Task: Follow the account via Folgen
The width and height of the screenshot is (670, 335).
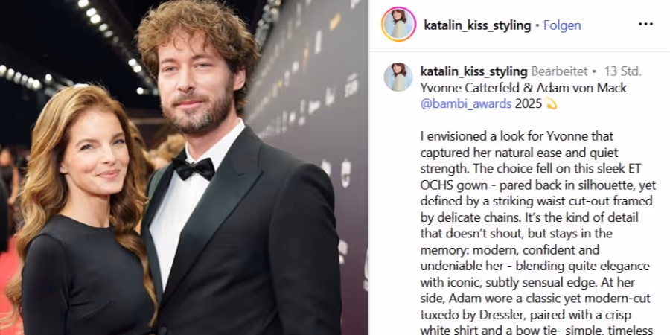Action: pyautogui.click(x=562, y=25)
